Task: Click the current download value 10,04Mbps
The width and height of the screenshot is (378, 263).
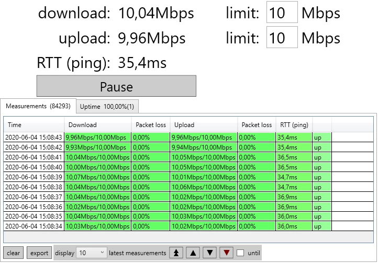Action: point(156,13)
